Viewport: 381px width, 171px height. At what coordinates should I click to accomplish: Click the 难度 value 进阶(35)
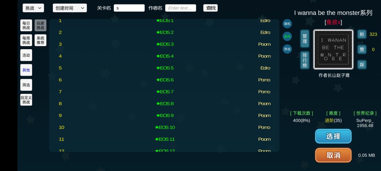tap(333, 120)
